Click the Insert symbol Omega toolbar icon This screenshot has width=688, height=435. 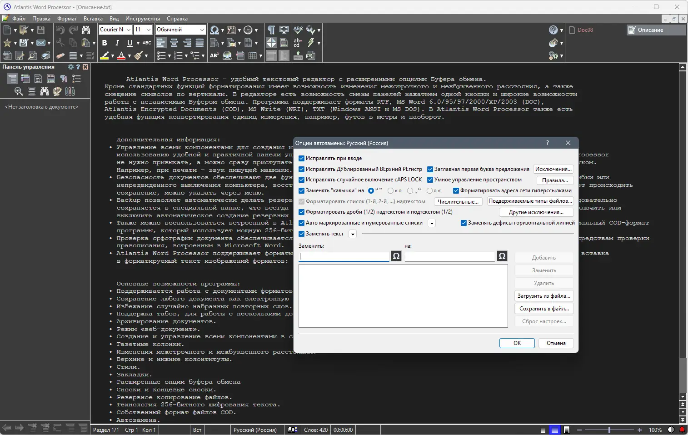click(214, 30)
